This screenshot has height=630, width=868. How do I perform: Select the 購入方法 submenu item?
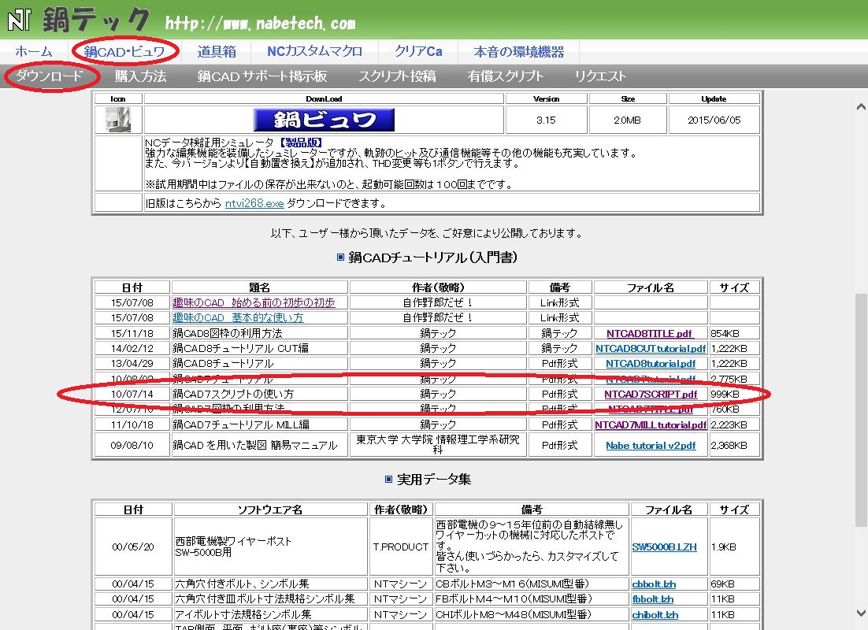141,76
